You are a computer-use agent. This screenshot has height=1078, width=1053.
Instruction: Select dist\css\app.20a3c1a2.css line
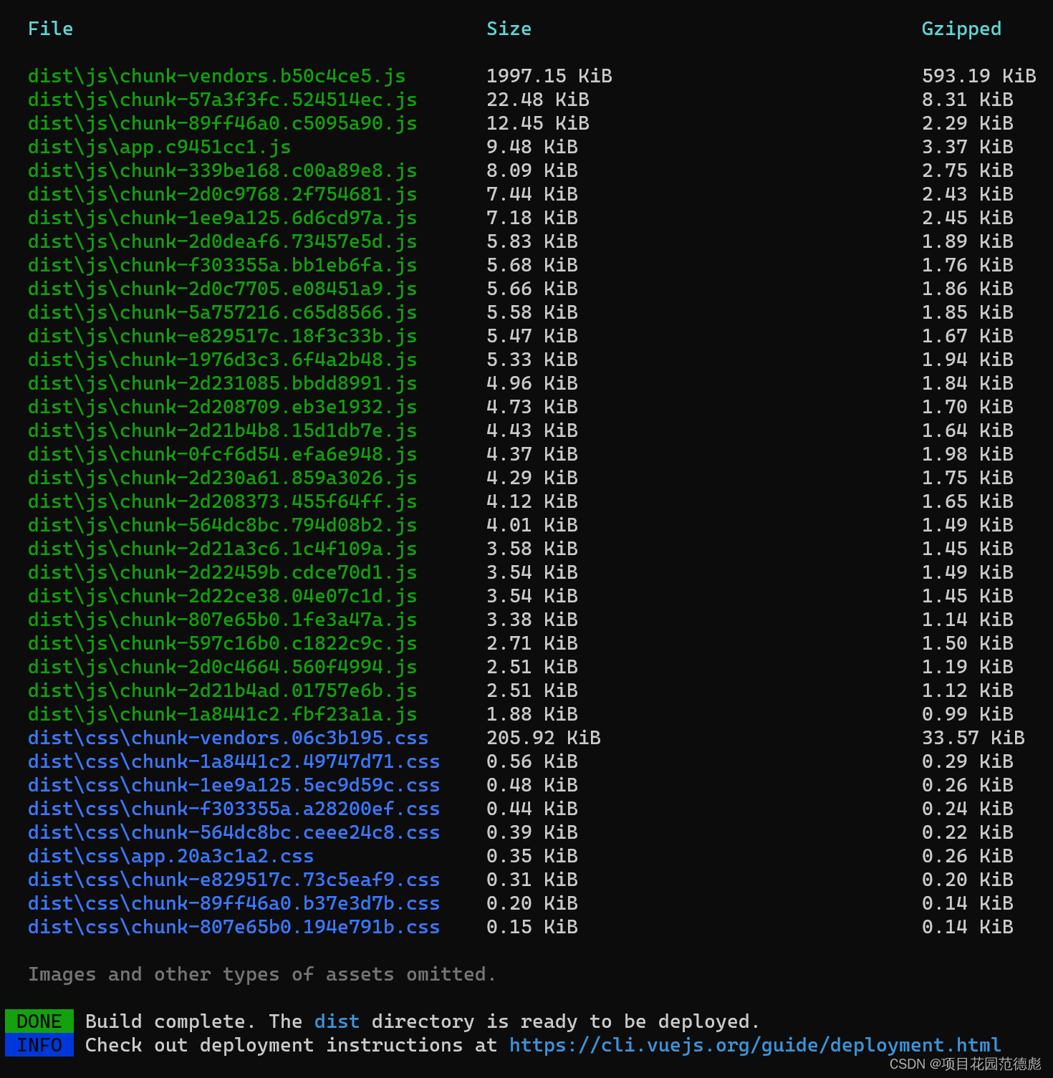(171, 856)
